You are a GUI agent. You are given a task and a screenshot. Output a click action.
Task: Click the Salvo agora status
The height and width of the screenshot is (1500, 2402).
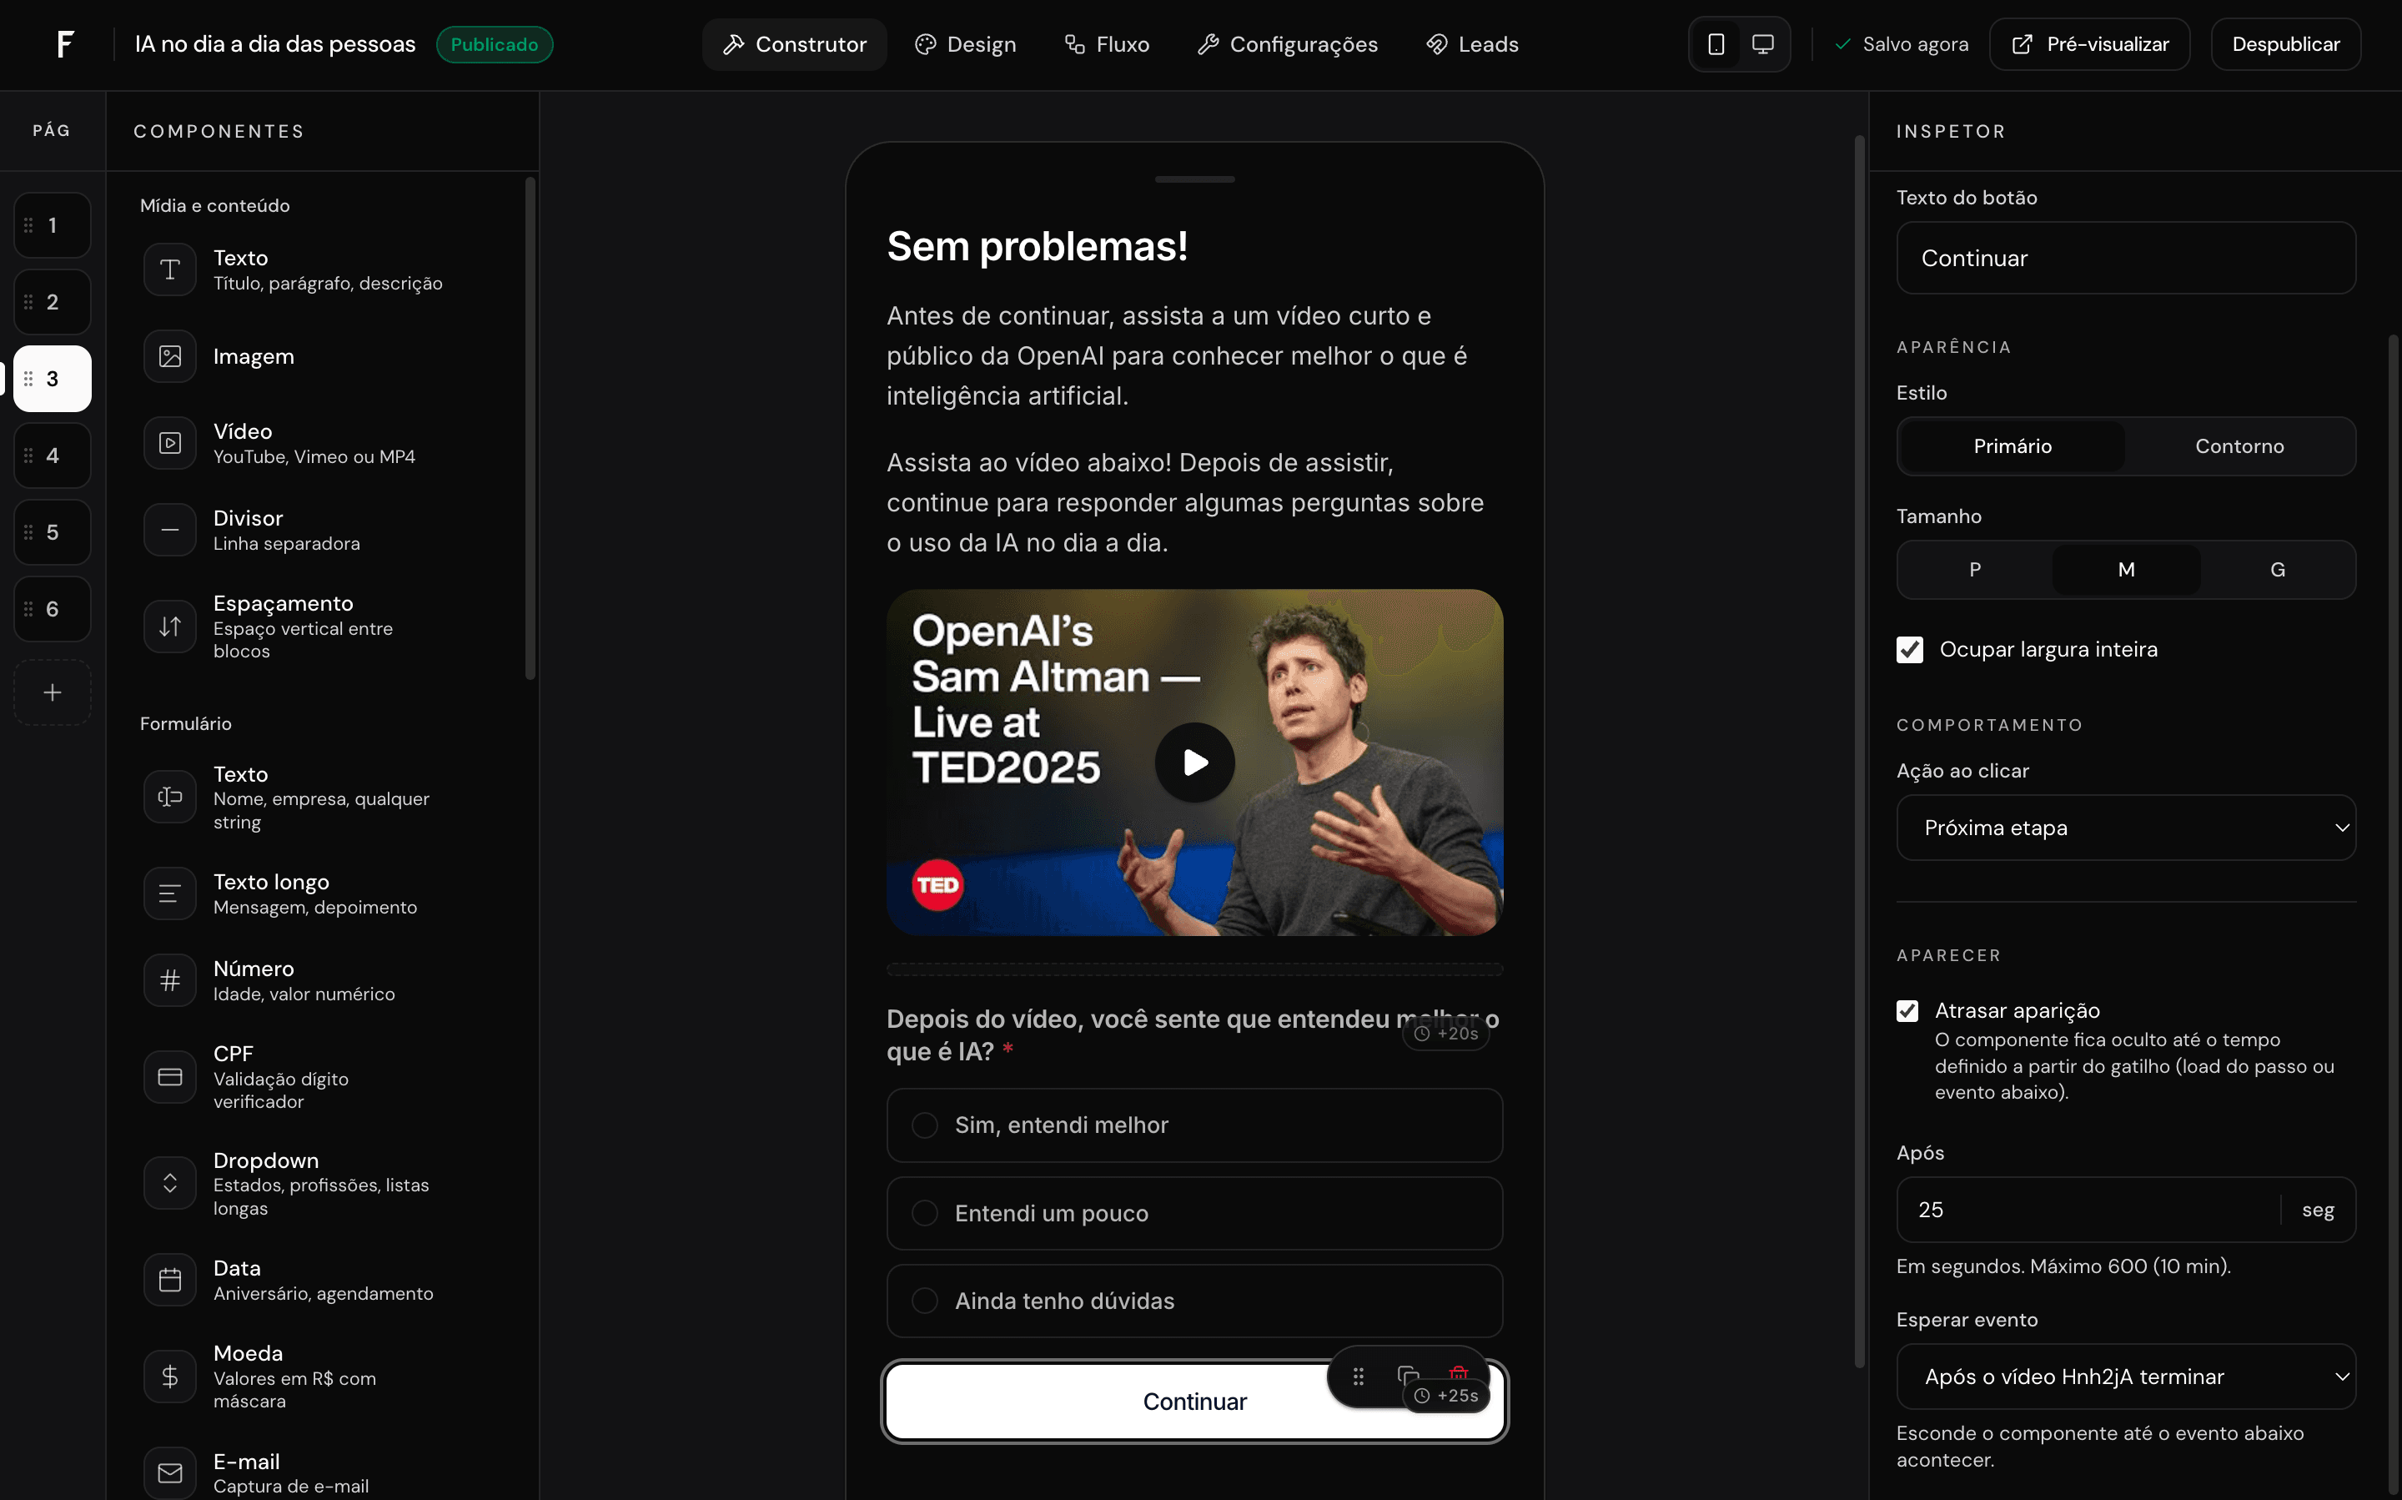1902,45
